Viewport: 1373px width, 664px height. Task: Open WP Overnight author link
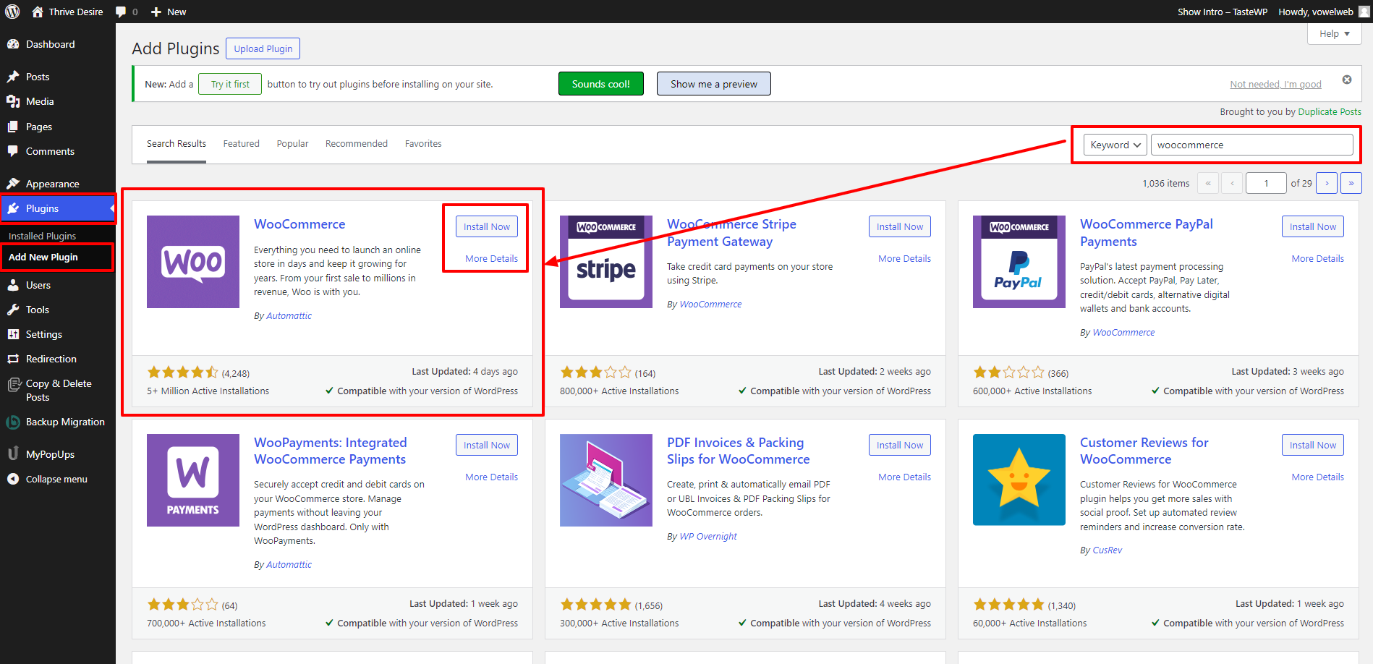[x=708, y=536]
